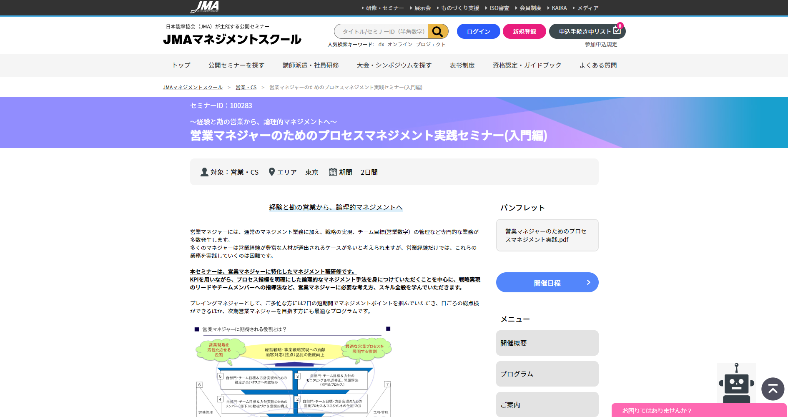Click the location pin icon beside エリア

pyautogui.click(x=273, y=171)
